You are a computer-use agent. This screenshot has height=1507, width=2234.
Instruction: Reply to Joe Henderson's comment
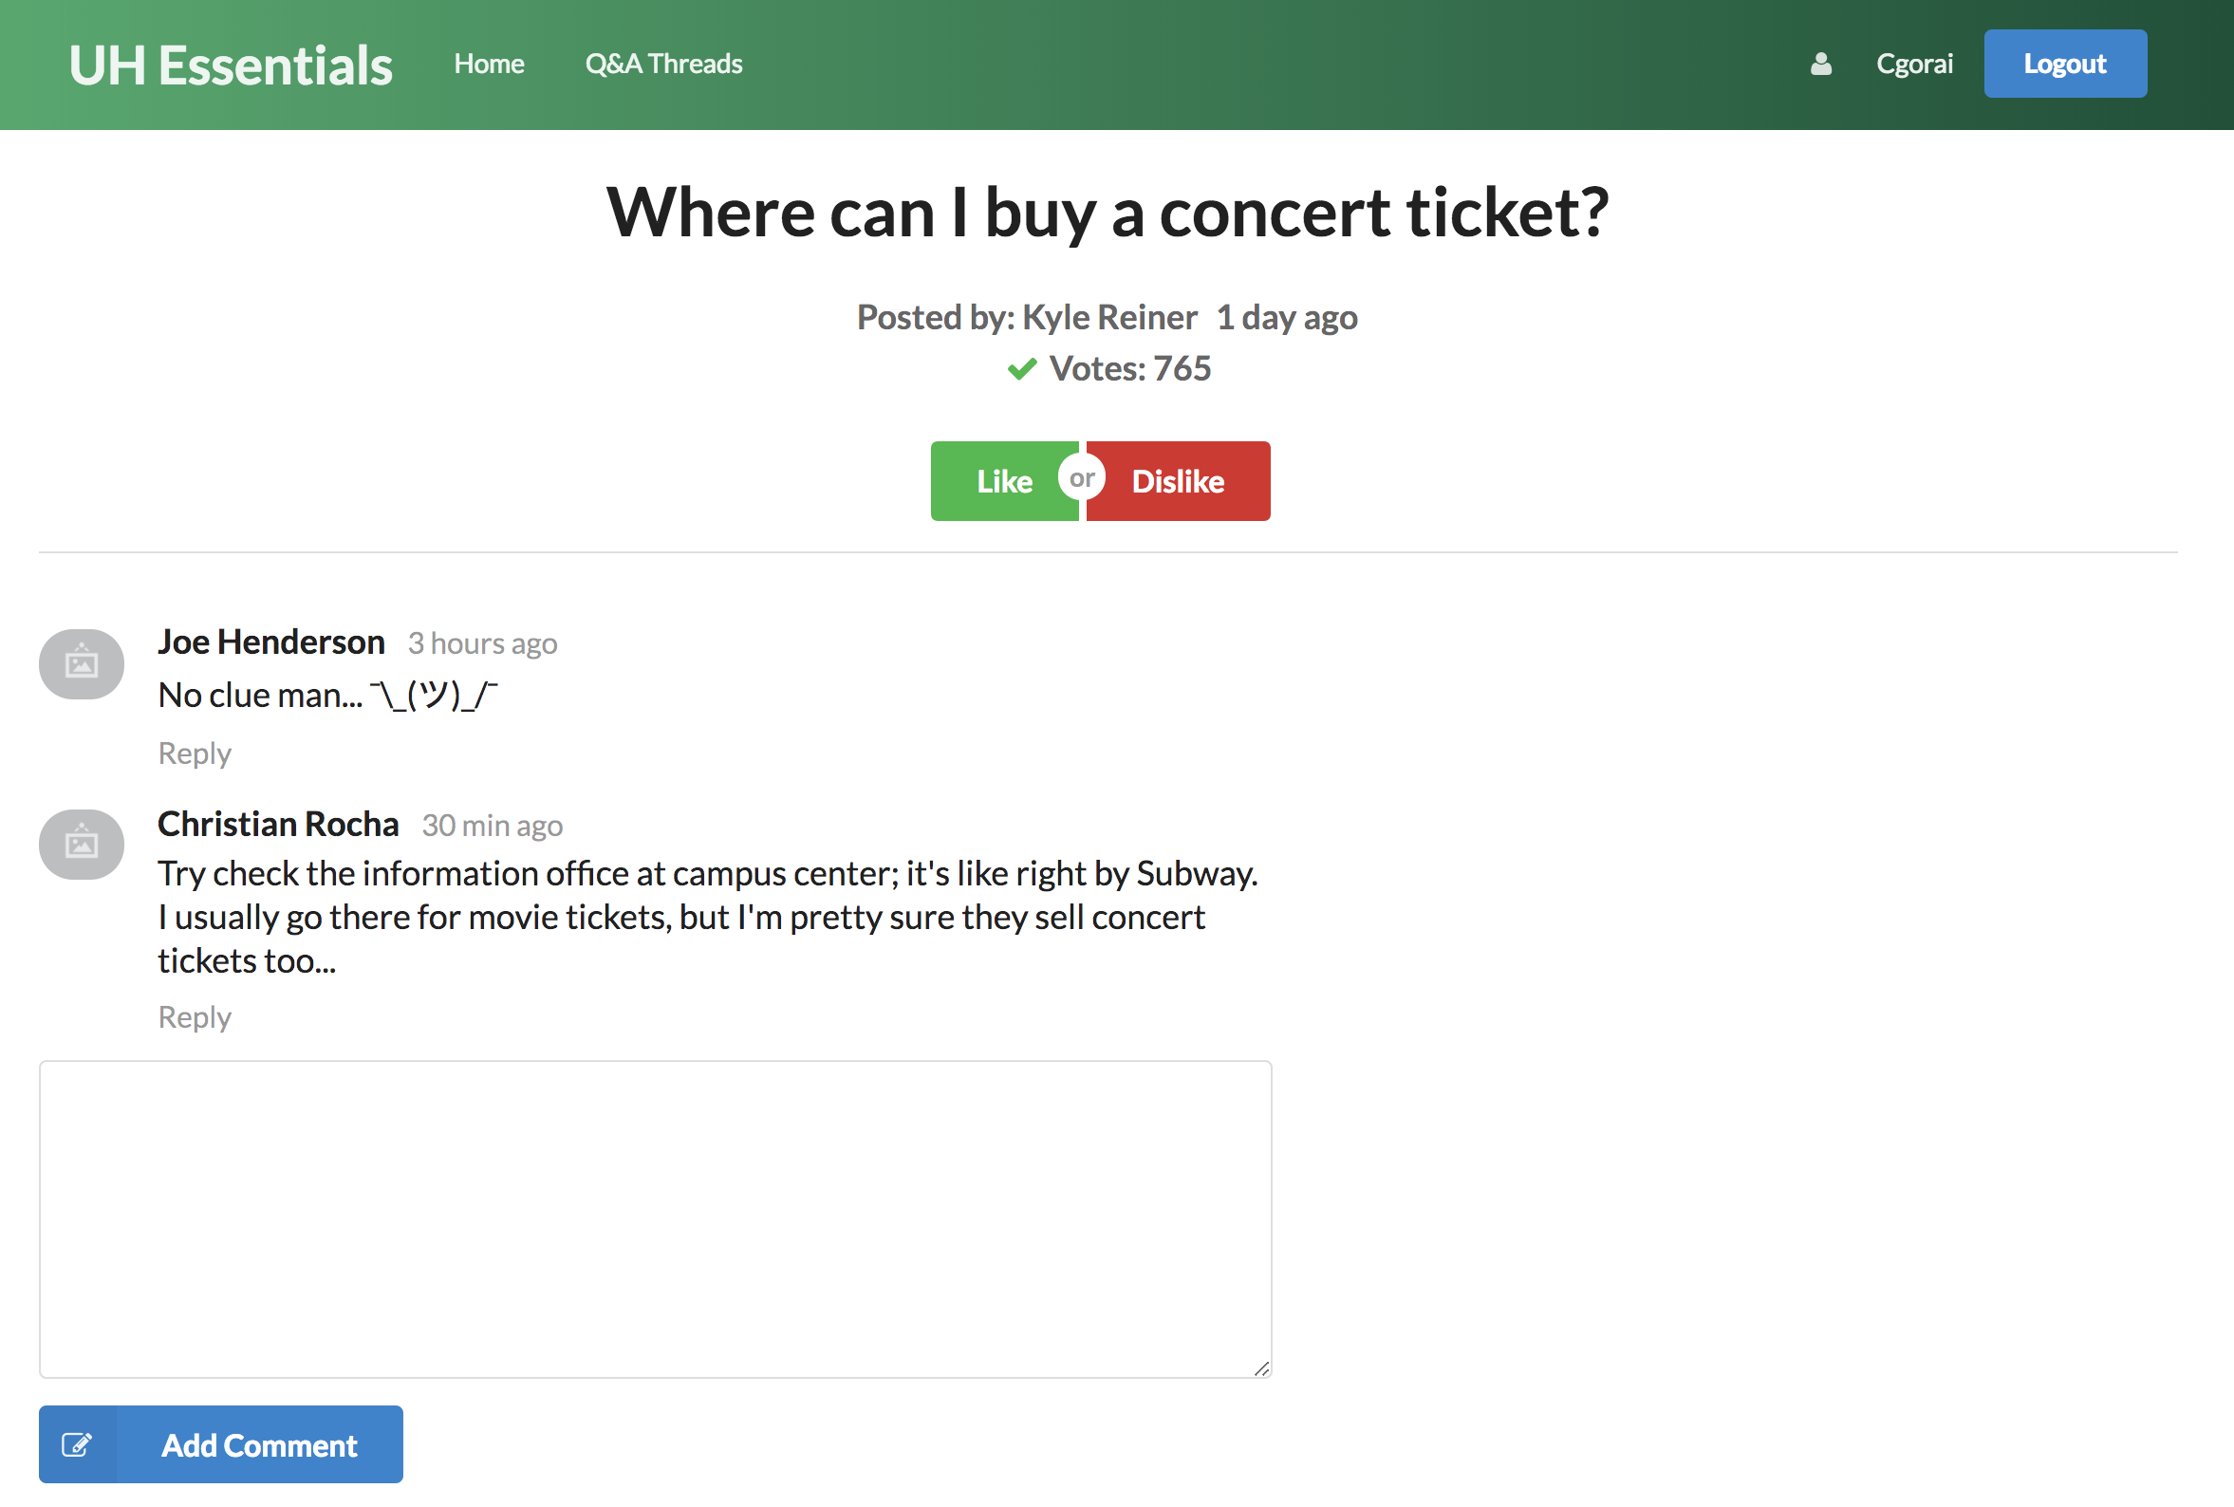coord(195,753)
